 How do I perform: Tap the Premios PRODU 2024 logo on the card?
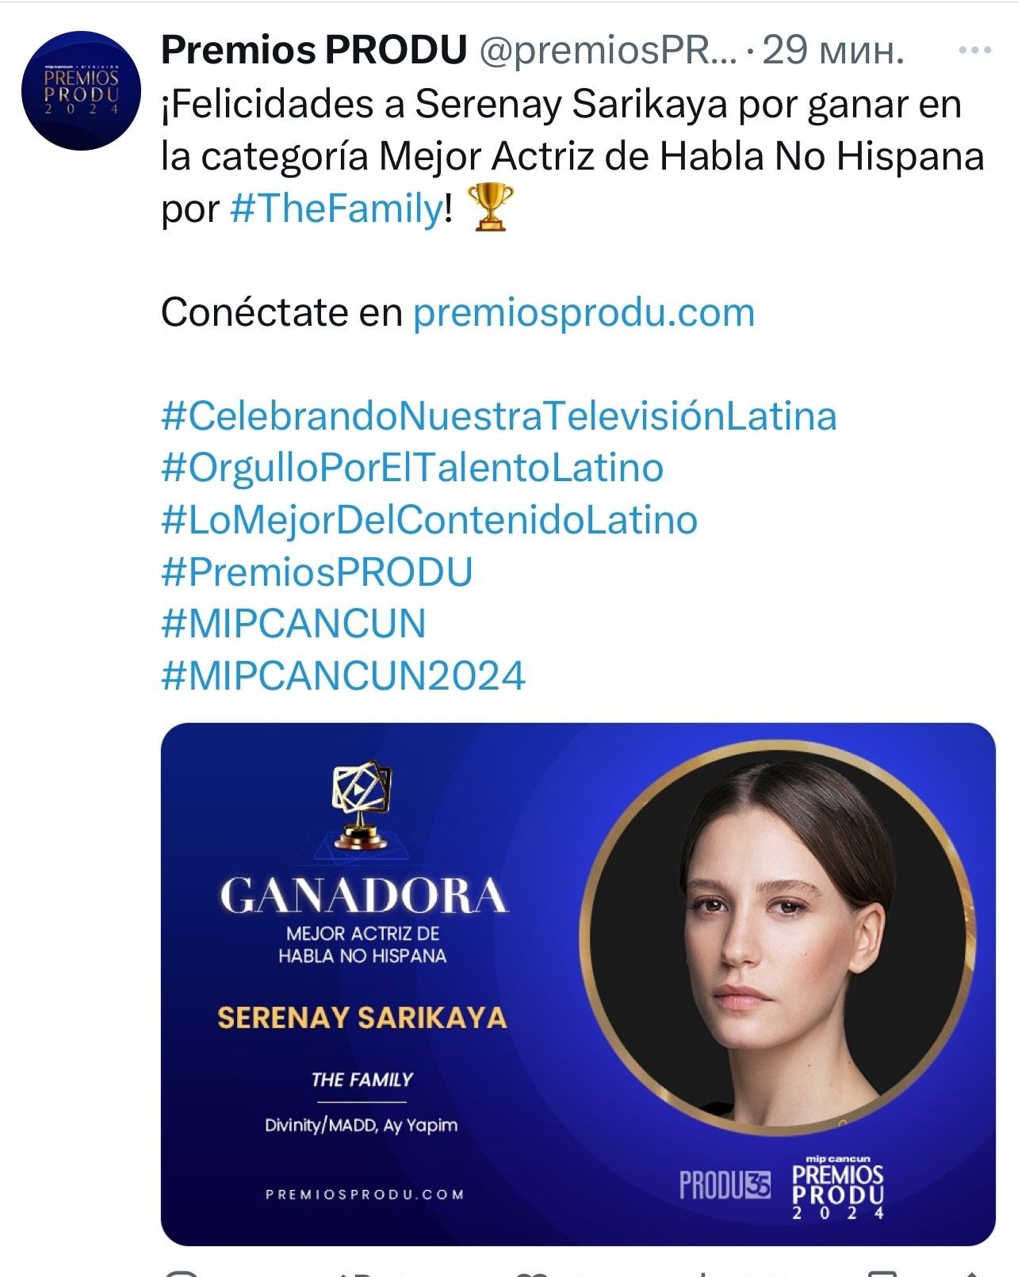[838, 1187]
